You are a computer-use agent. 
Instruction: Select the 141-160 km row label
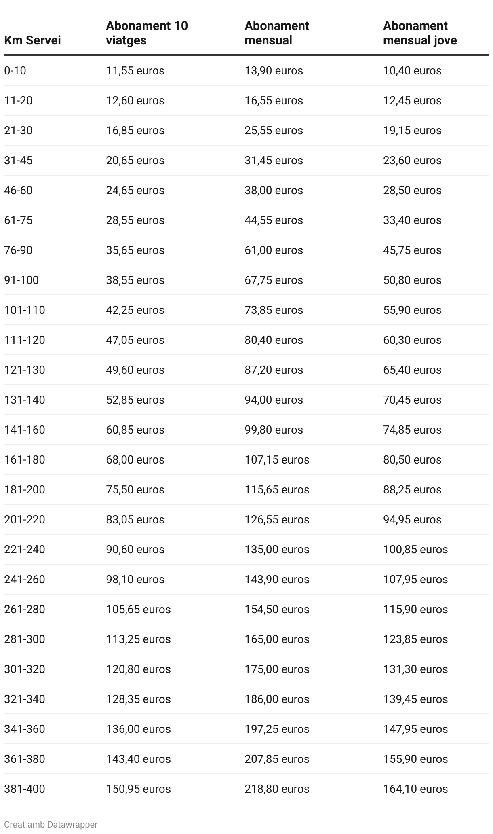point(25,430)
